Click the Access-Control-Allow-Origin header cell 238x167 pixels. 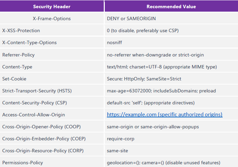tap(34, 115)
